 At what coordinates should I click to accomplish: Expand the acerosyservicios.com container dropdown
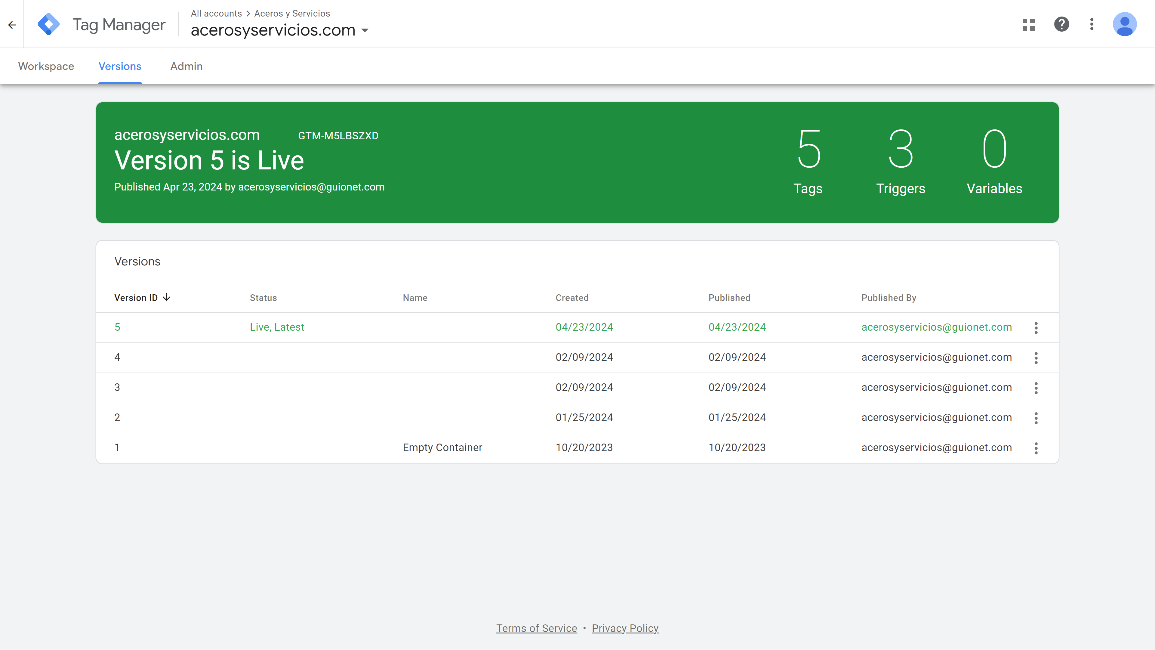click(x=365, y=30)
